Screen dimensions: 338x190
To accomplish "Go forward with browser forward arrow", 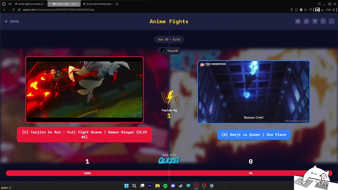I will pyautogui.click(x=9, y=10).
